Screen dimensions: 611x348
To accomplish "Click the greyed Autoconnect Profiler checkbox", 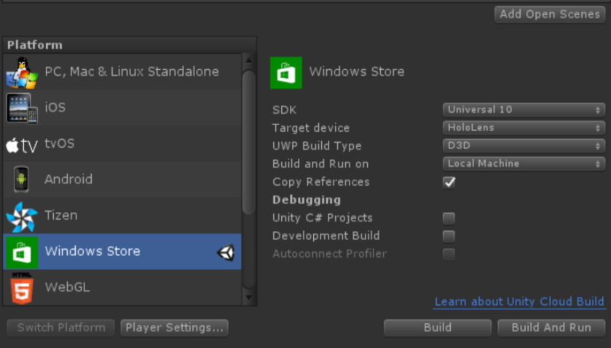I will (449, 254).
